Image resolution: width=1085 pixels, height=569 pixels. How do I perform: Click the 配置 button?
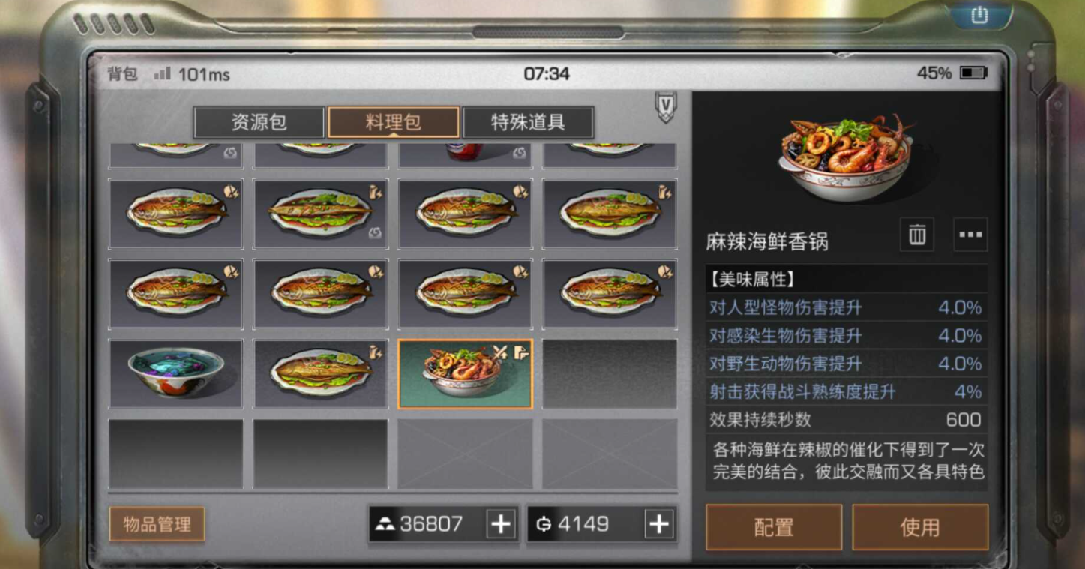774,527
